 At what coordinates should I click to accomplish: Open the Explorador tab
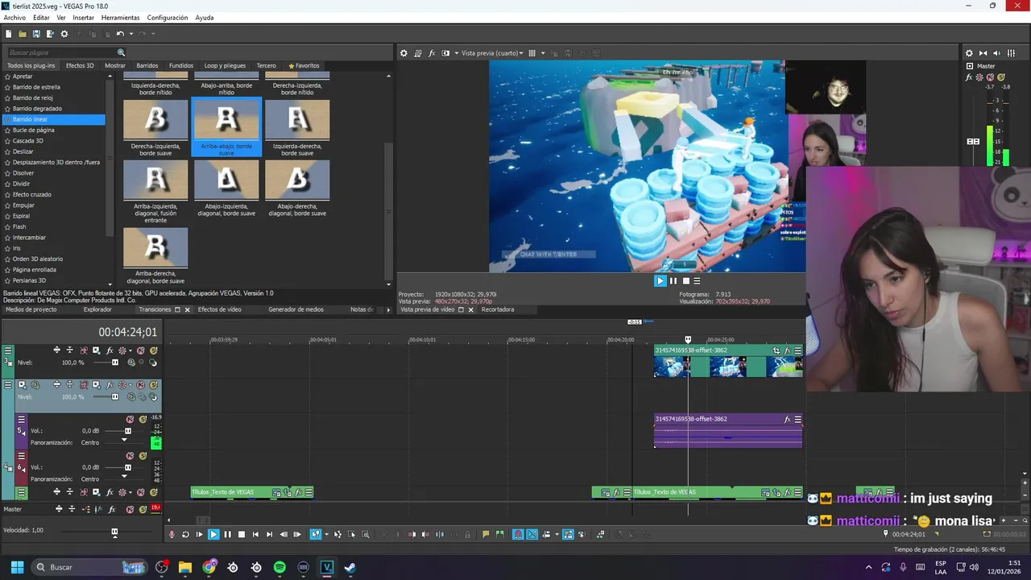click(x=97, y=309)
